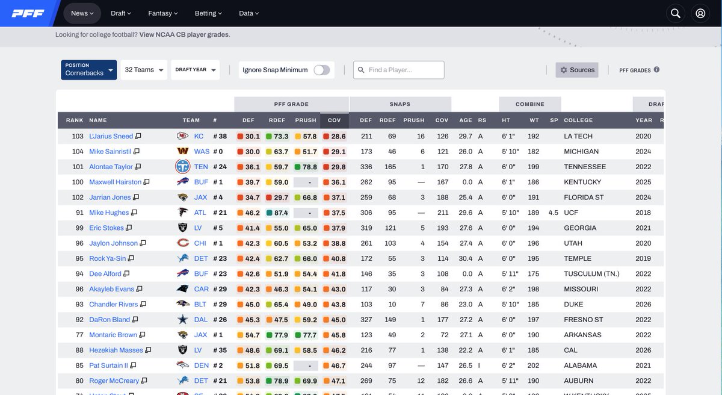The width and height of the screenshot is (722, 395).
Task: Sort table by COLLEGE column header
Action: coord(578,120)
